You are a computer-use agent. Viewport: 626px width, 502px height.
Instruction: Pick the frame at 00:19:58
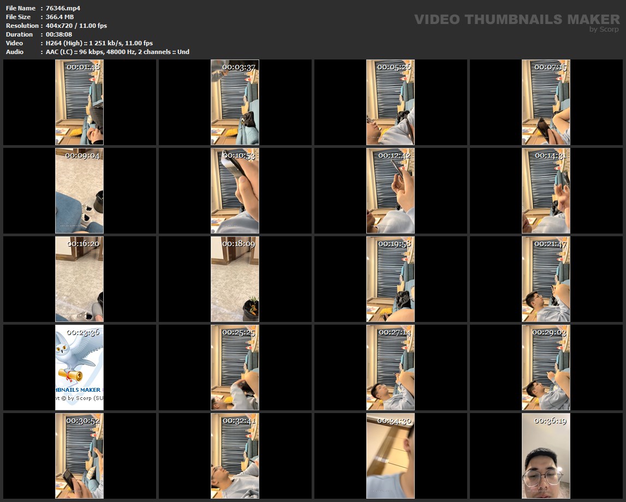(x=390, y=279)
